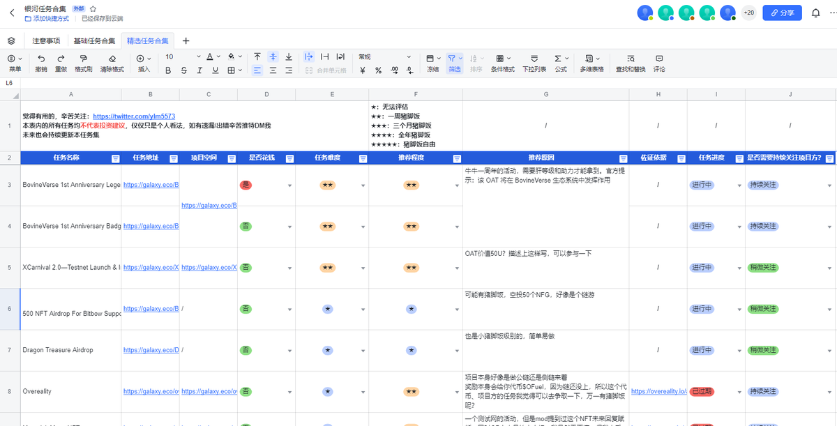Align cell content to vertical middle
837x426 pixels.
click(273, 57)
